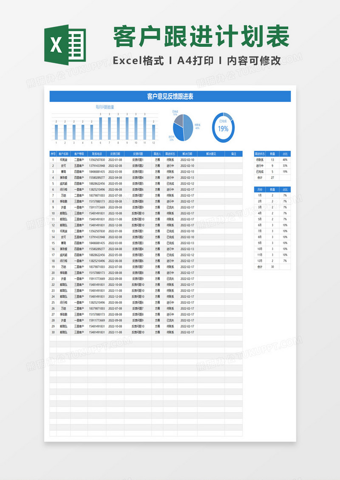Image resolution: width=340 pixels, height=480 pixels.
Task: Click count 5 for 已完成 in the summary table
Action: [272, 172]
